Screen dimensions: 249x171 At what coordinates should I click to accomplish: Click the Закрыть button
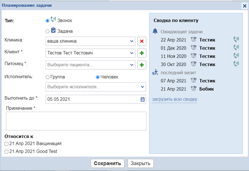141,163
